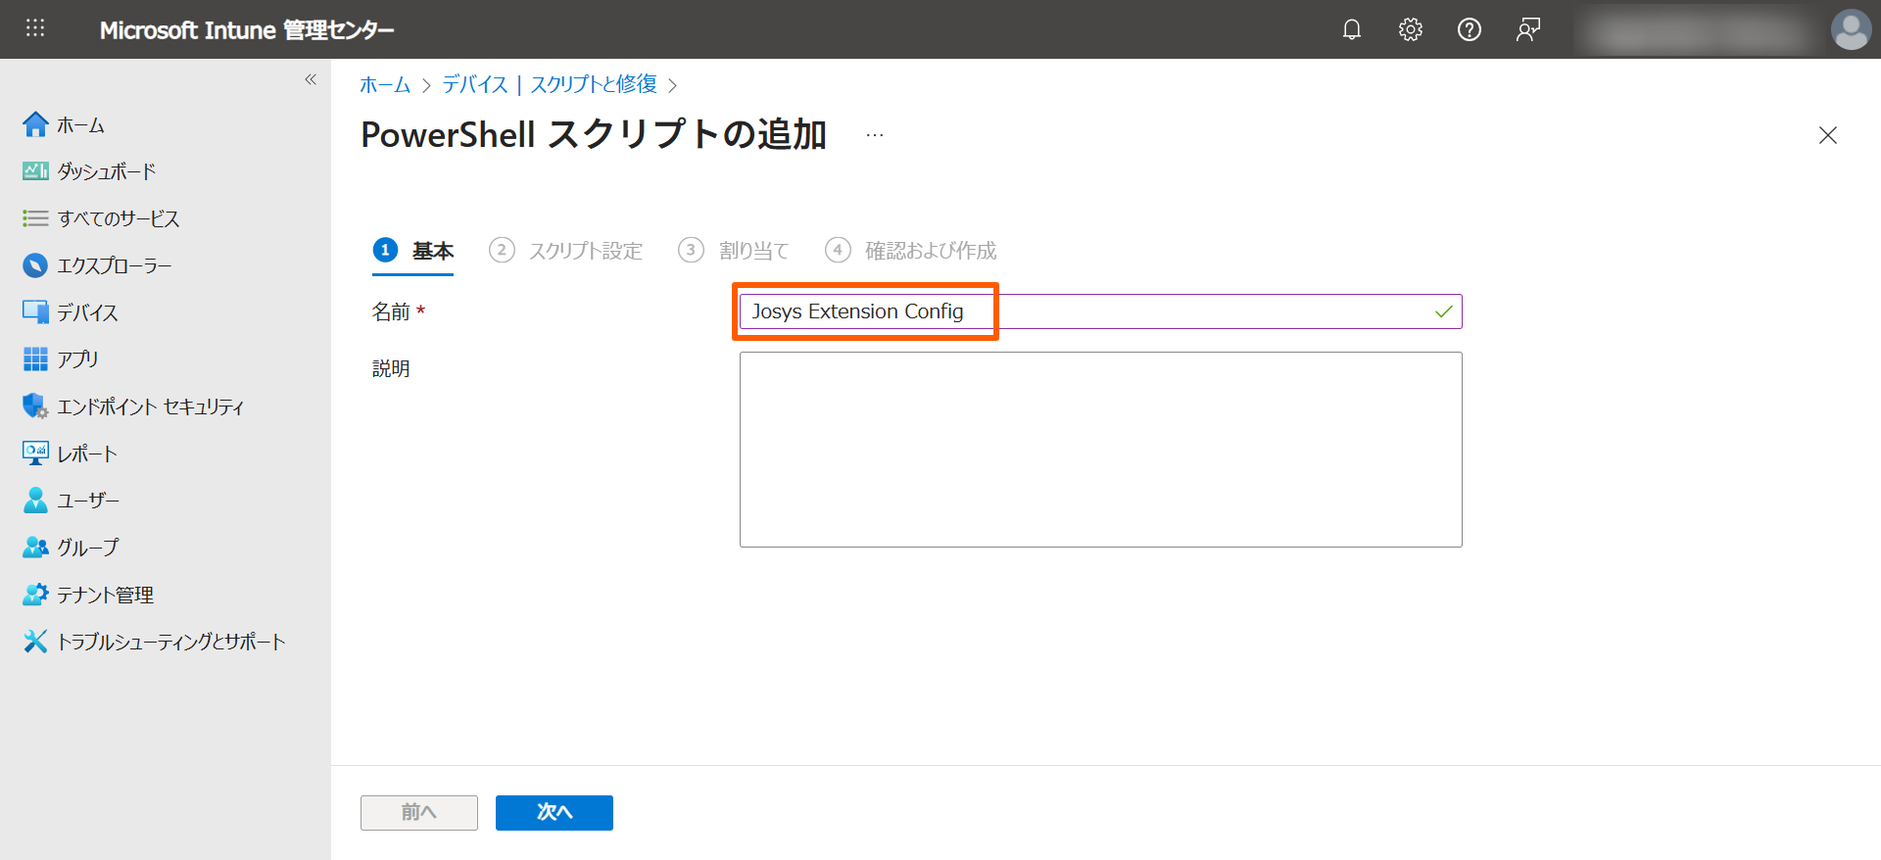
Task: Click the user account avatar
Action: click(x=1850, y=29)
